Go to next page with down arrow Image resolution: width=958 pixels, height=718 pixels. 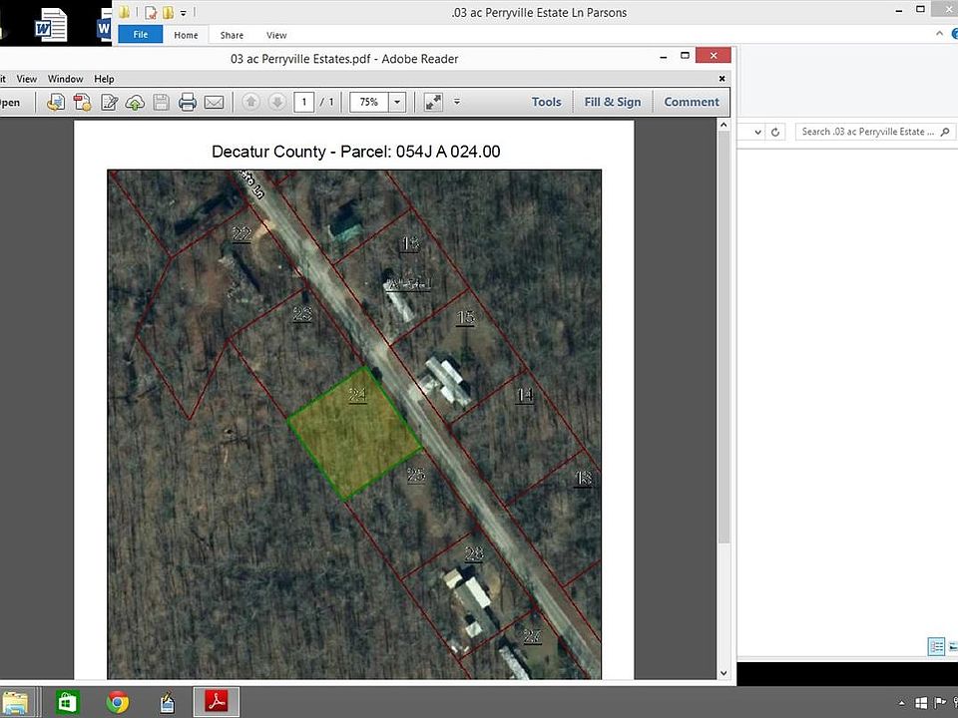coord(276,101)
